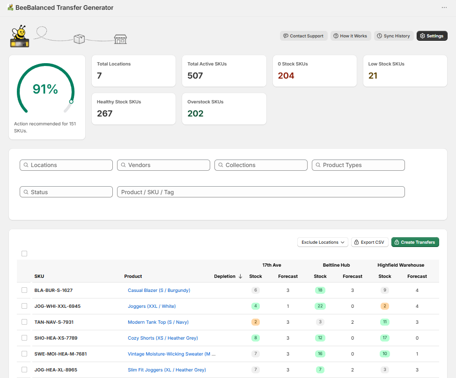Click the Total Active SKUs card
This screenshot has width=456, height=378.
point(224,71)
